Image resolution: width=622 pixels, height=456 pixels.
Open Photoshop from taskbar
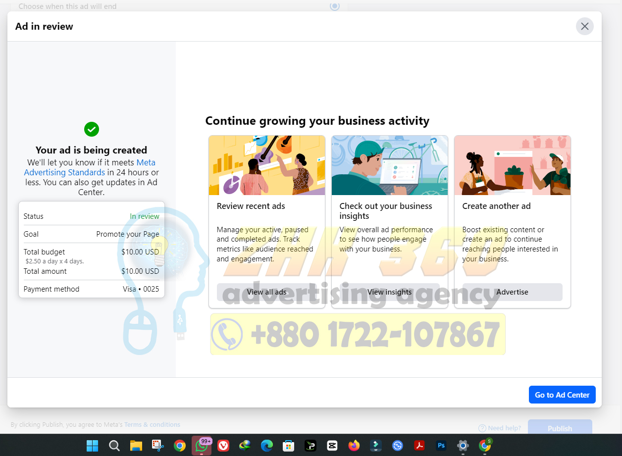(441, 446)
